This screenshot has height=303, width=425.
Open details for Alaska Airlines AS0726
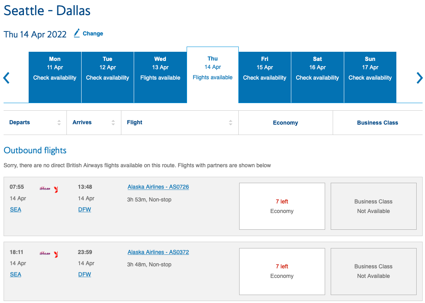click(x=158, y=186)
